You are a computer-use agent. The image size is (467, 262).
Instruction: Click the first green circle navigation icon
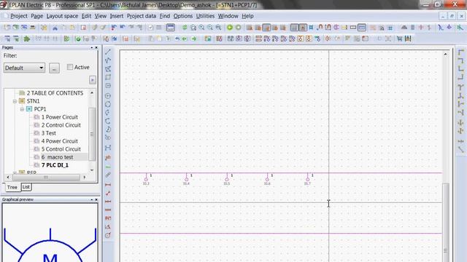coord(230,28)
